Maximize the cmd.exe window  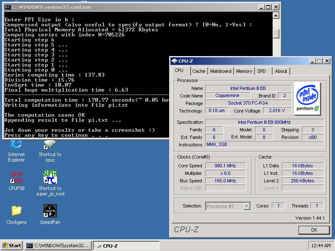pos(268,7)
